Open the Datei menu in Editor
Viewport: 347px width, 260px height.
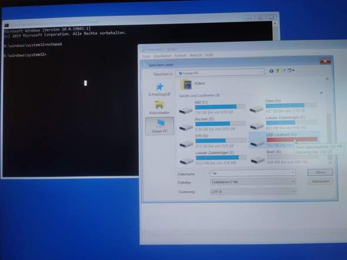tap(146, 56)
